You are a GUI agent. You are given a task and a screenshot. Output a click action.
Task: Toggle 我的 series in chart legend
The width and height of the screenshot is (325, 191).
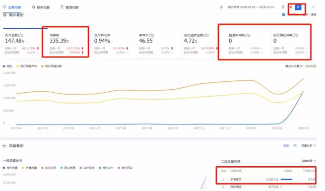[7, 66]
